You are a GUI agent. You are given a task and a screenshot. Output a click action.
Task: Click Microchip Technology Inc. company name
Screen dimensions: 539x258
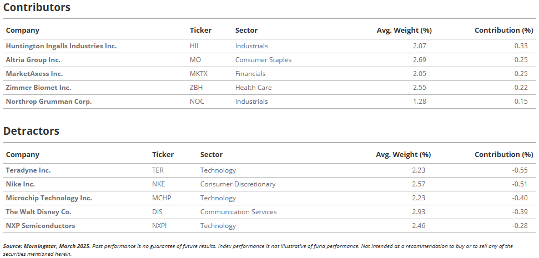[49, 198]
